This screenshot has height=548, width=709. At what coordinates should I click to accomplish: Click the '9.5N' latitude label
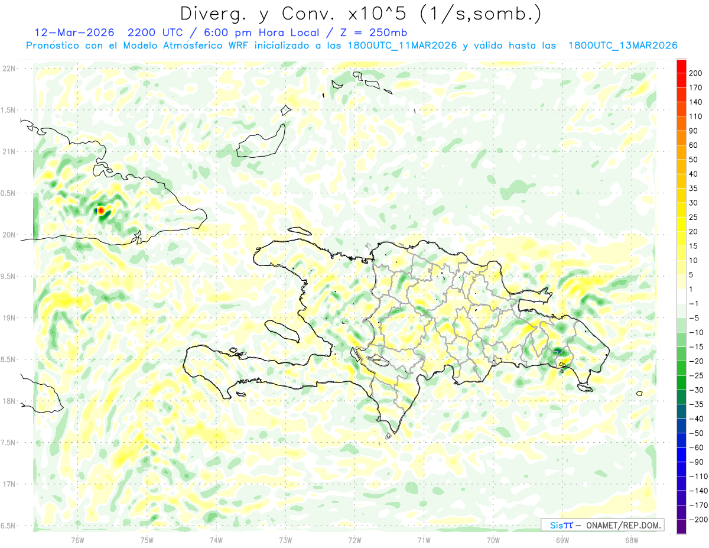(x=9, y=276)
